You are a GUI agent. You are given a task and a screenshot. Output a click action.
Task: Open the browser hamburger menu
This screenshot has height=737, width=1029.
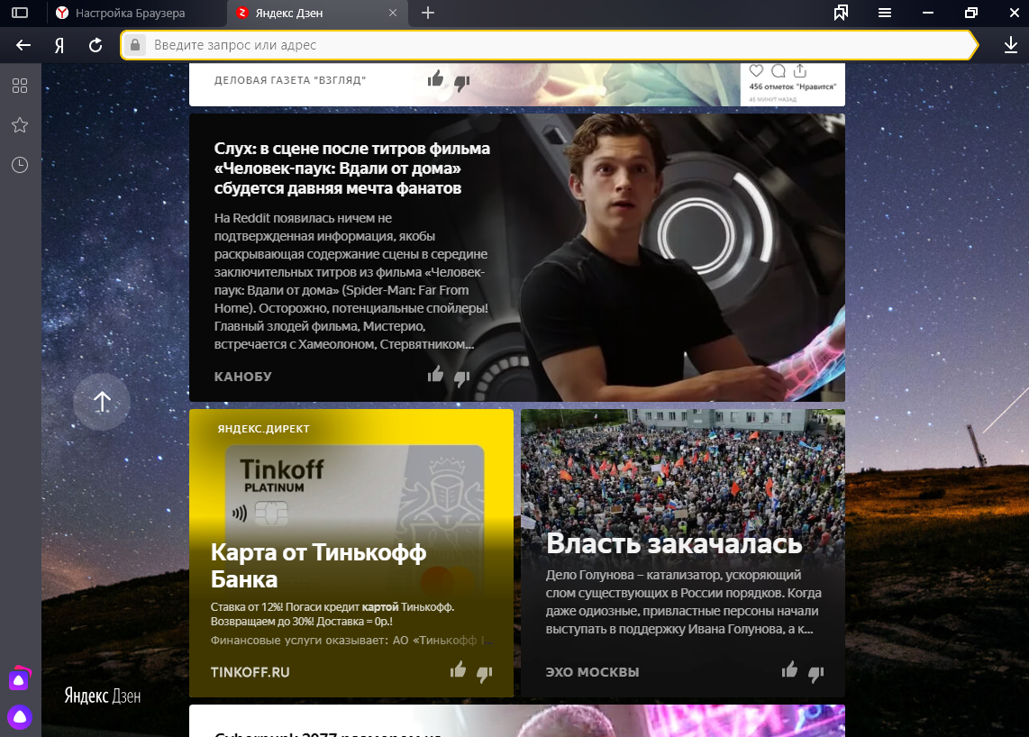[x=885, y=13]
